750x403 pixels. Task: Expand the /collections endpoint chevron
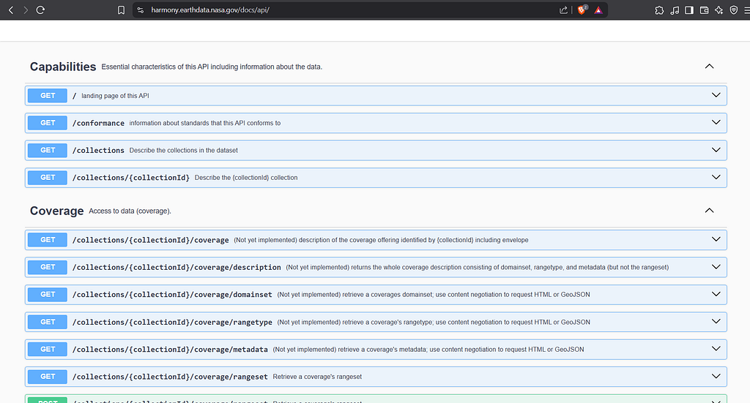tap(716, 150)
